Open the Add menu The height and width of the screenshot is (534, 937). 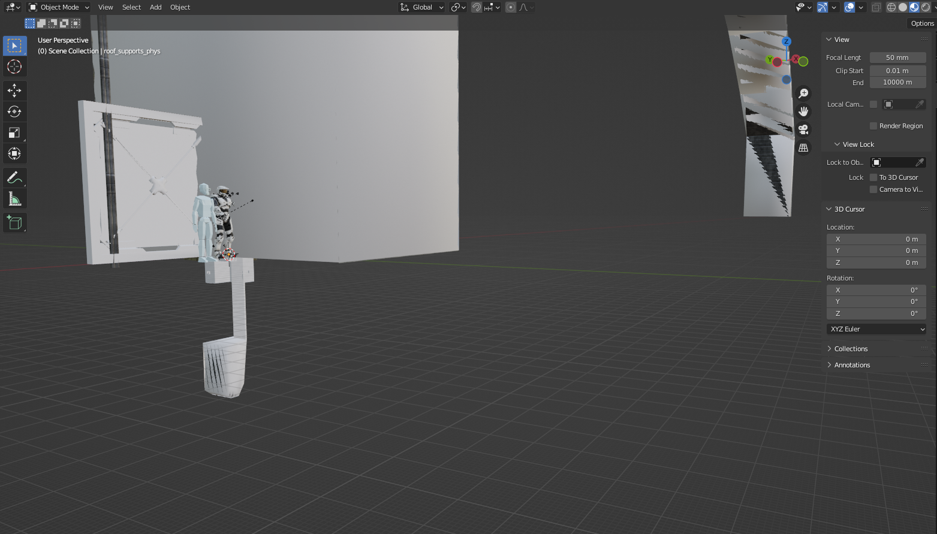[x=155, y=7]
